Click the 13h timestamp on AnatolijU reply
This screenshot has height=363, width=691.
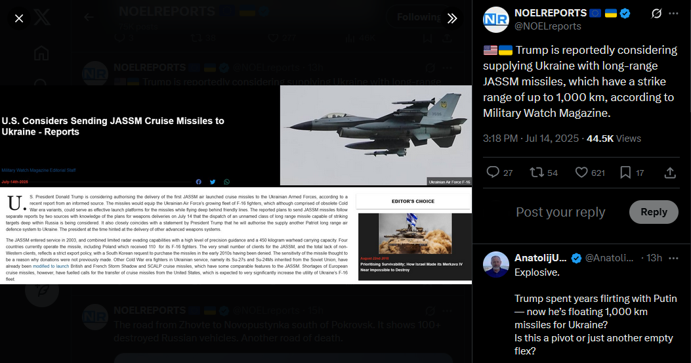pyautogui.click(x=654, y=258)
